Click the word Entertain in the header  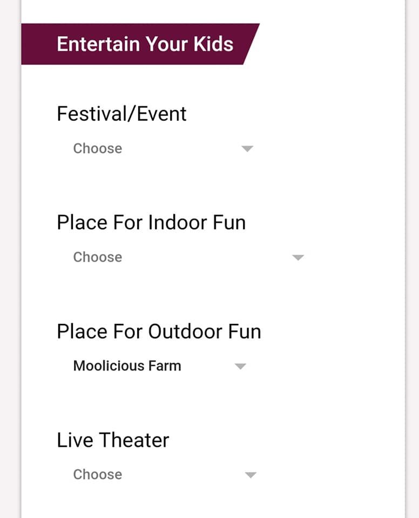click(99, 44)
